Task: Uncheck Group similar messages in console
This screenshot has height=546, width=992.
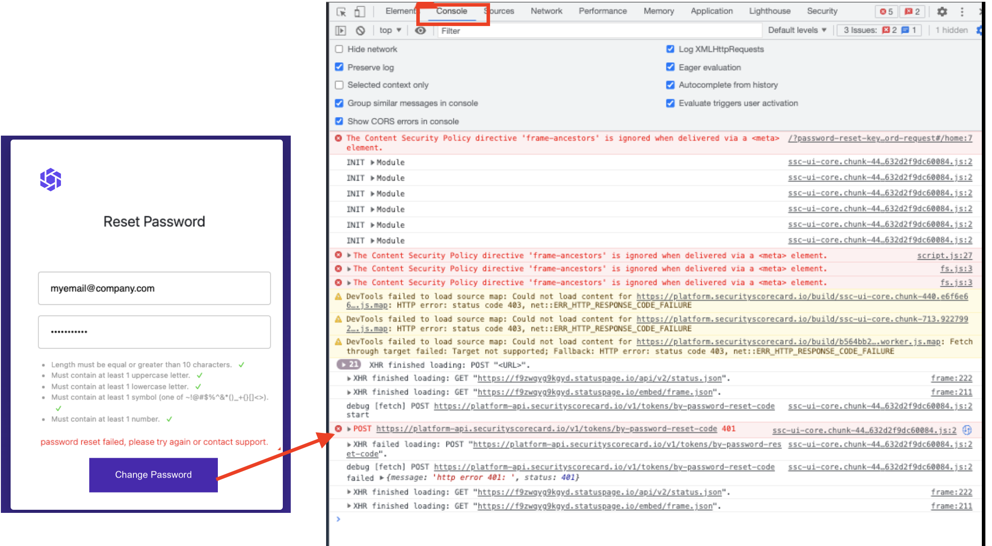Action: coord(339,103)
